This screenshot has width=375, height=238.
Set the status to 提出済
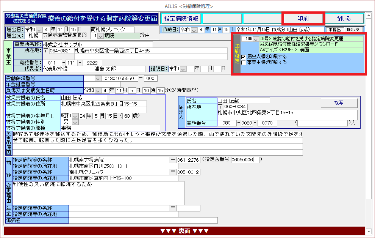point(353,30)
